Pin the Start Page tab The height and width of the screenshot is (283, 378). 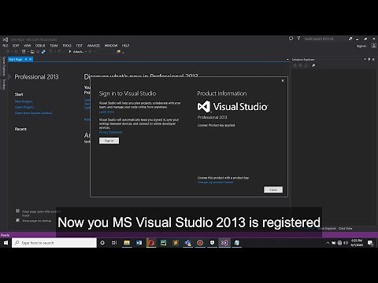[x=26, y=60]
